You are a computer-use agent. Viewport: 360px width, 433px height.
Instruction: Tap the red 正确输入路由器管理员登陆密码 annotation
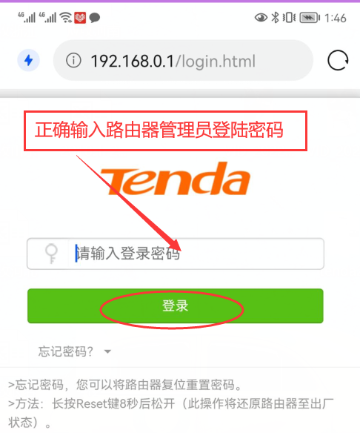point(159,130)
